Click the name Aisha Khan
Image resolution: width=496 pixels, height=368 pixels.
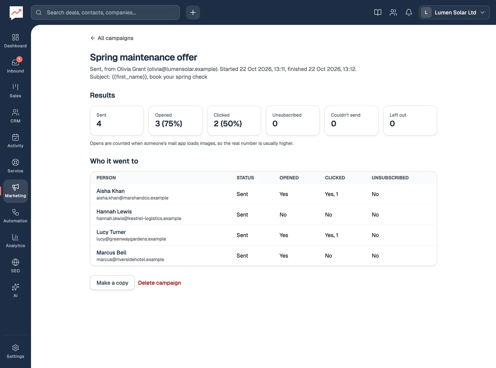tap(110, 191)
